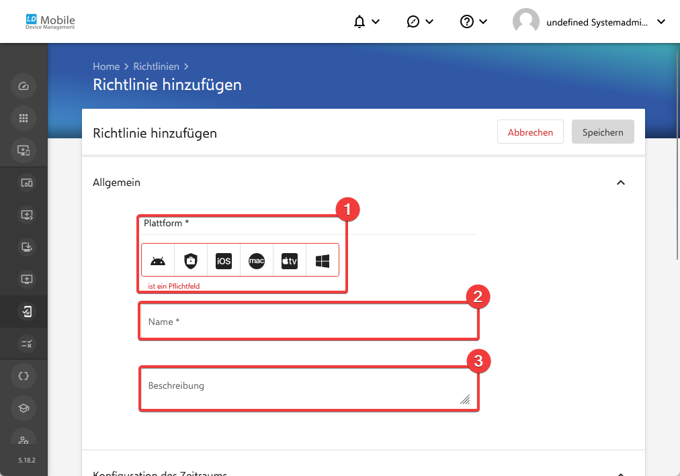Open the curly braces sidebar icon

click(24, 376)
